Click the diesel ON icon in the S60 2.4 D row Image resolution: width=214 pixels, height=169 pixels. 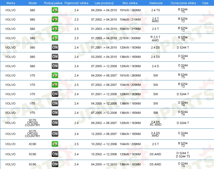pos(55,66)
